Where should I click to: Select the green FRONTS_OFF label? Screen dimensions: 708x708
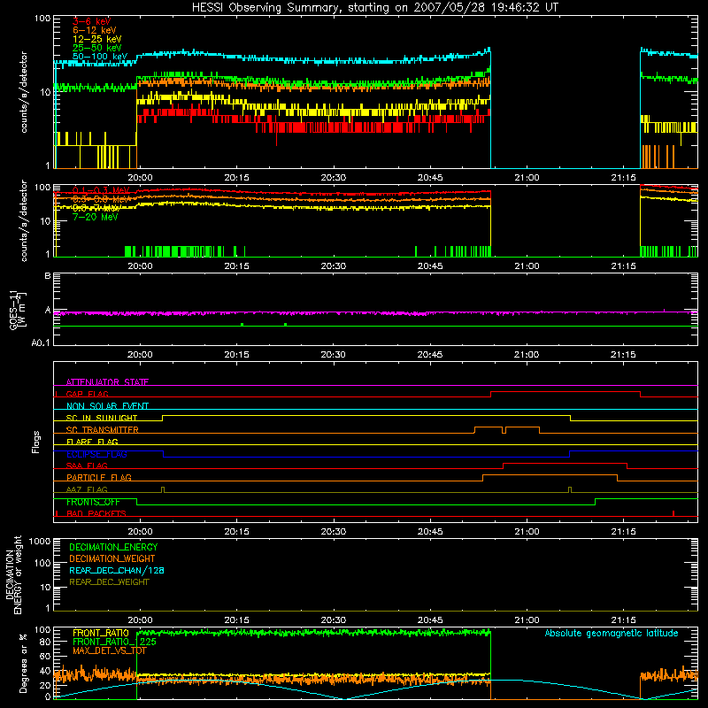pyautogui.click(x=93, y=502)
